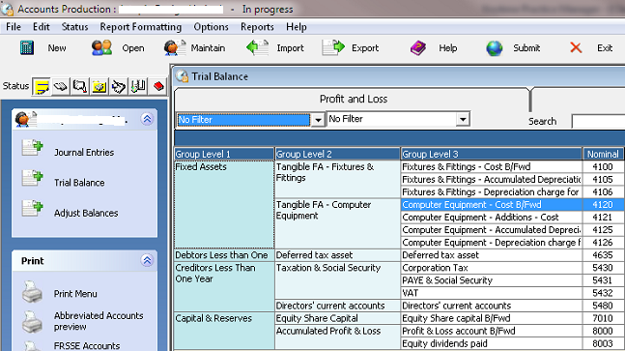625x351 pixels.
Task: Open Abbreviated Accounts preview link
Action: tap(99, 321)
